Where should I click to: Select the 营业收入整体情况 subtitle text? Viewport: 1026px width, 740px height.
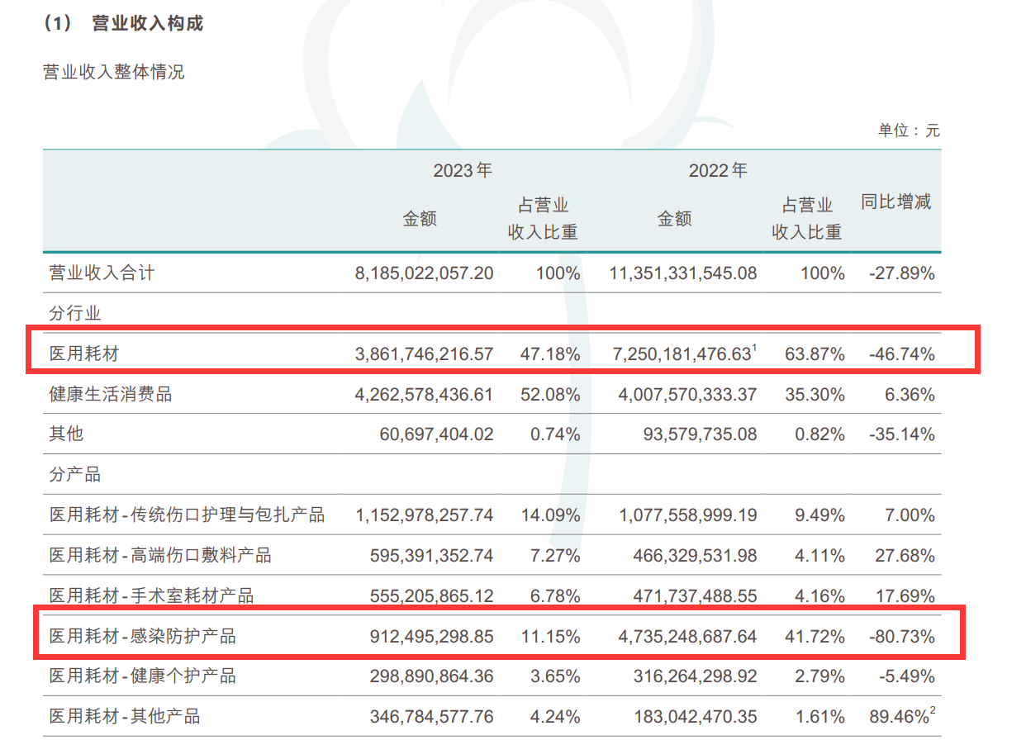tap(113, 73)
